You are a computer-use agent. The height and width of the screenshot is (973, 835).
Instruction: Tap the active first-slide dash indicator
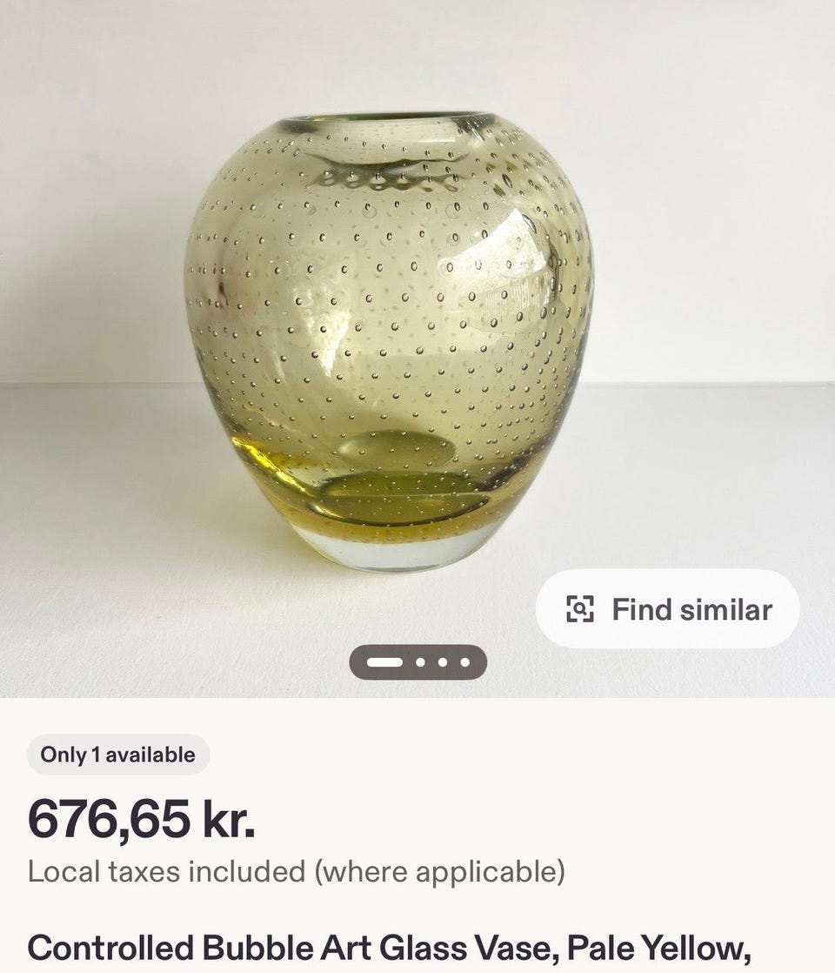(384, 662)
